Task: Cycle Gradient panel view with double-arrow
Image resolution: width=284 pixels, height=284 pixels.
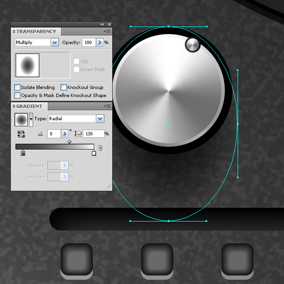Action: pyautogui.click(x=14, y=106)
